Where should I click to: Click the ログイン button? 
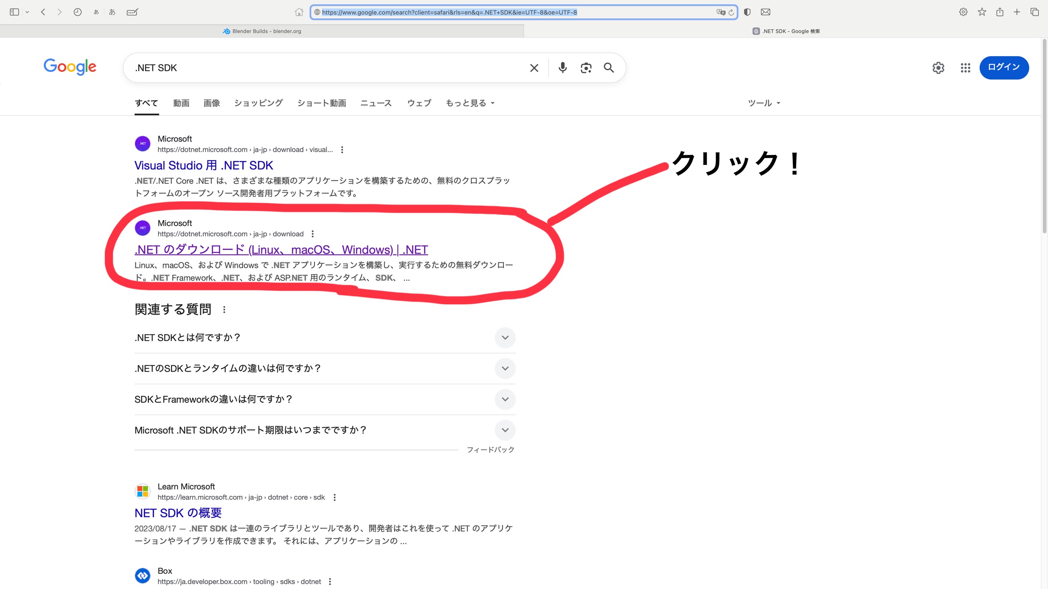point(1004,67)
